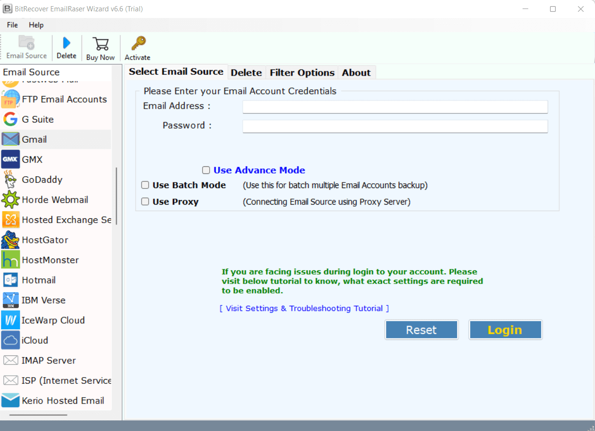
Task: Close the EmailRaser Wizard window
Action: tap(580, 9)
